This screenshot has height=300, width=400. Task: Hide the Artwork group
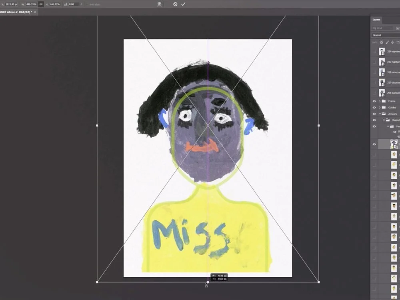click(374, 114)
